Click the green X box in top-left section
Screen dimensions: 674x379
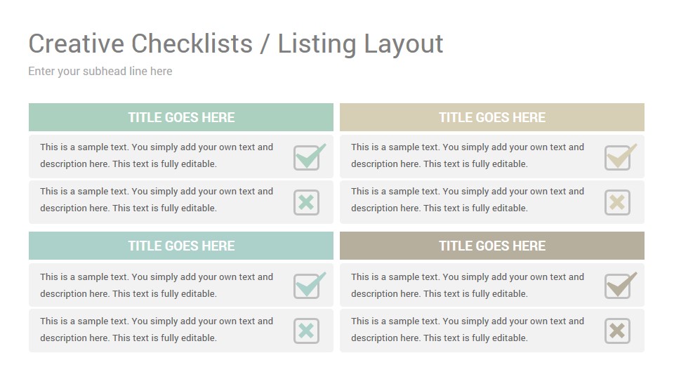[x=307, y=202]
